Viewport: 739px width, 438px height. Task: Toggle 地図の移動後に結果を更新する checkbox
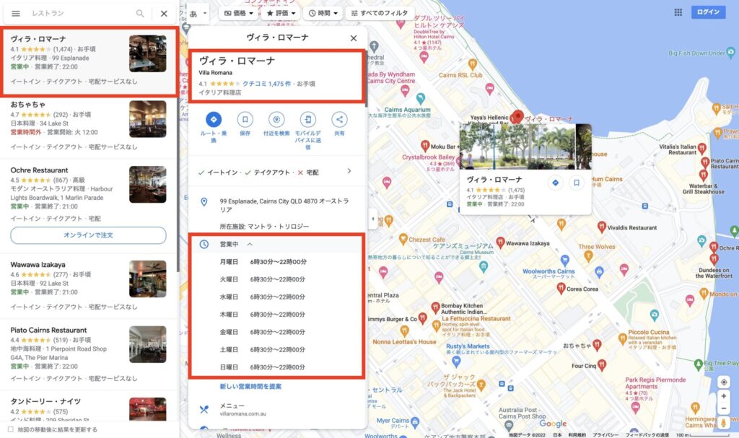(x=10, y=429)
